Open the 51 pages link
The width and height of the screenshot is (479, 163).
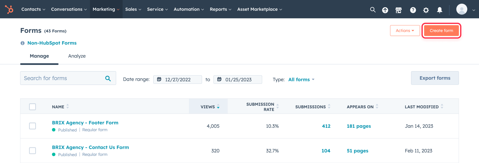pyautogui.click(x=357, y=151)
